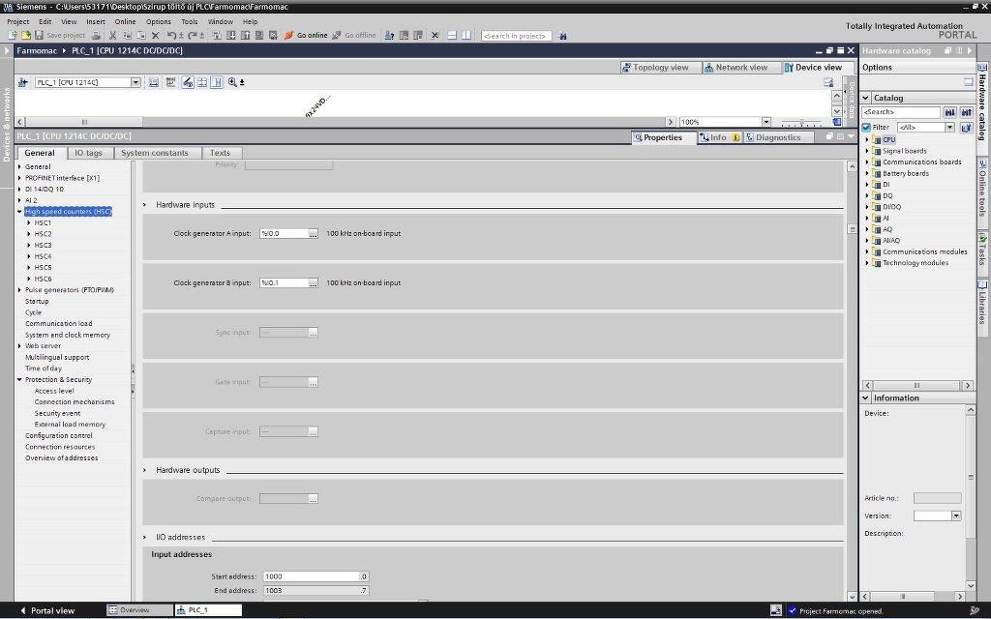Open the Info tab

tap(718, 137)
